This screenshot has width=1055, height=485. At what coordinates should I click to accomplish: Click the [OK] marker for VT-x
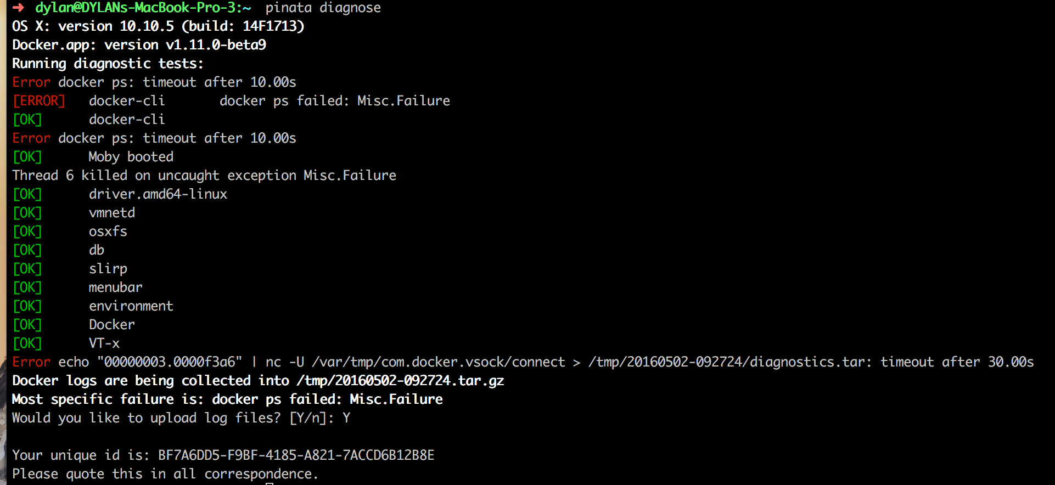[x=27, y=343]
